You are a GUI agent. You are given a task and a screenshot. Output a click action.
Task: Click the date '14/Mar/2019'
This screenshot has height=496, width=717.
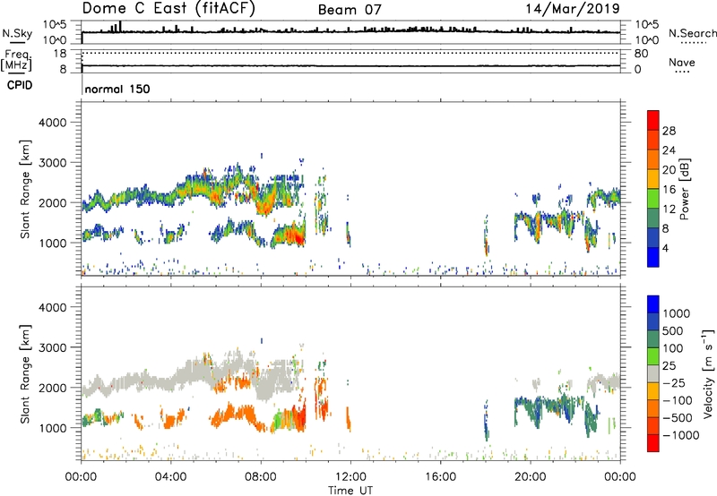pos(573,9)
